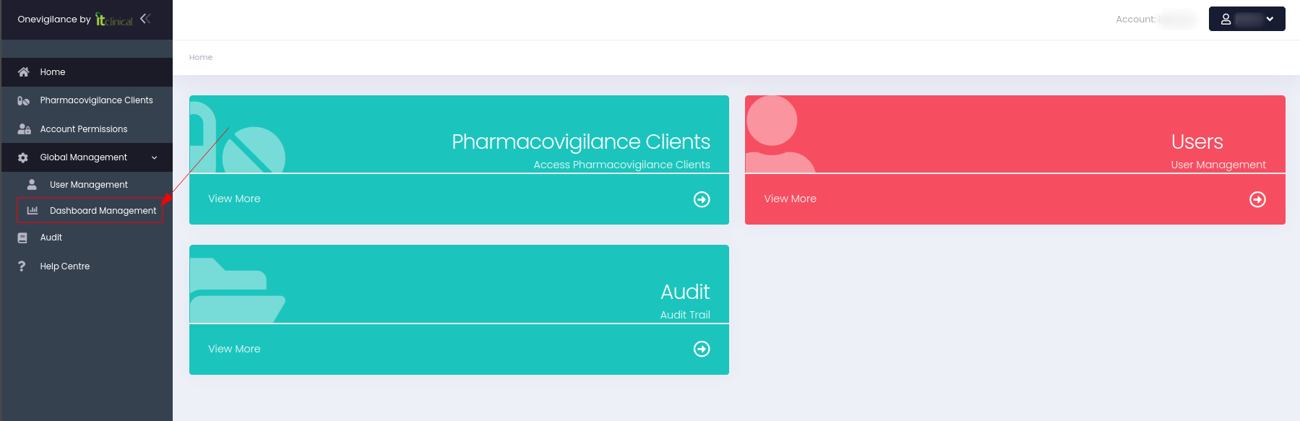
Task: Click the Home breadcrumb link
Action: click(x=200, y=57)
